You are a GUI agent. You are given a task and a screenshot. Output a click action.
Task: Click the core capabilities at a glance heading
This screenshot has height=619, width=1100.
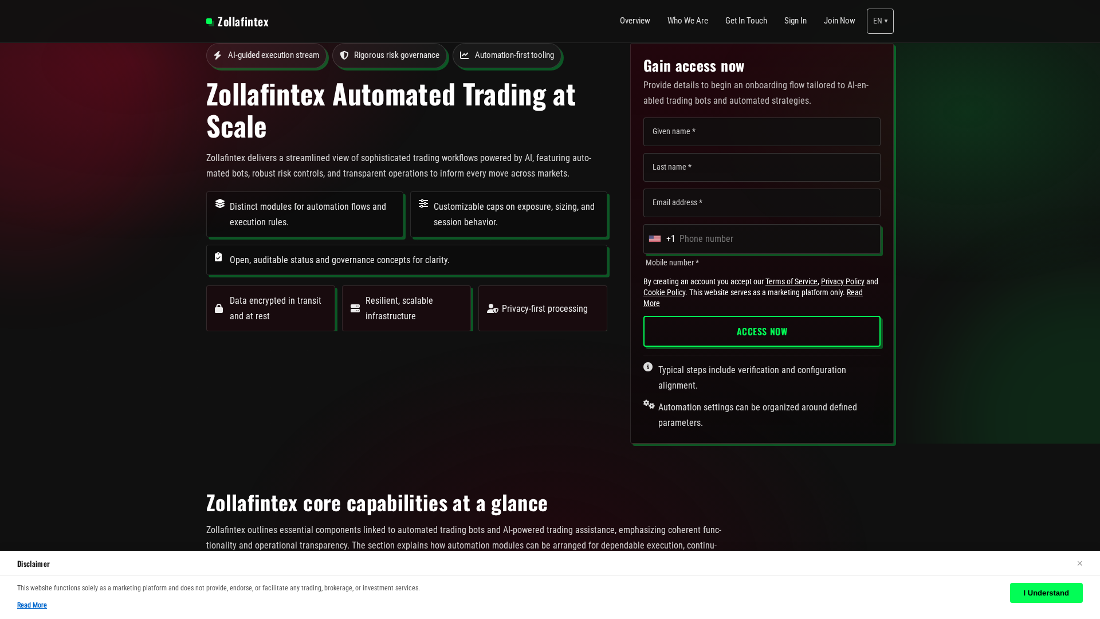coord(377,503)
